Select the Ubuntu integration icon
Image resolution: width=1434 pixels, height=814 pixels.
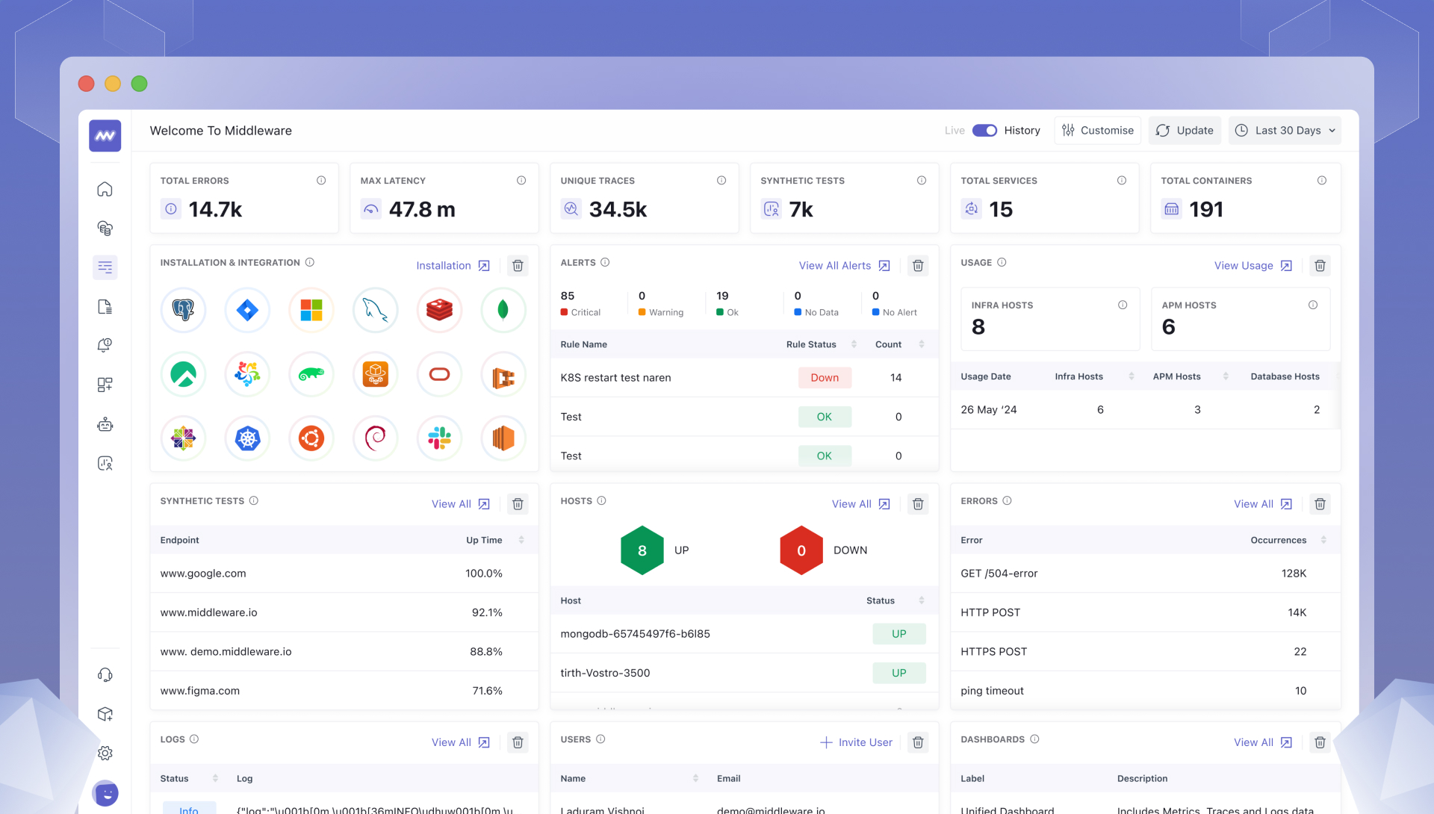[x=311, y=438]
